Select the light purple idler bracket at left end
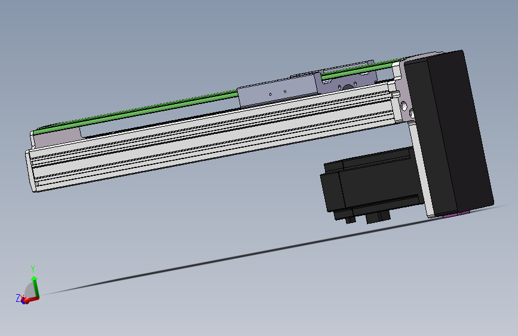The width and height of the screenshot is (518, 336). click(x=58, y=138)
